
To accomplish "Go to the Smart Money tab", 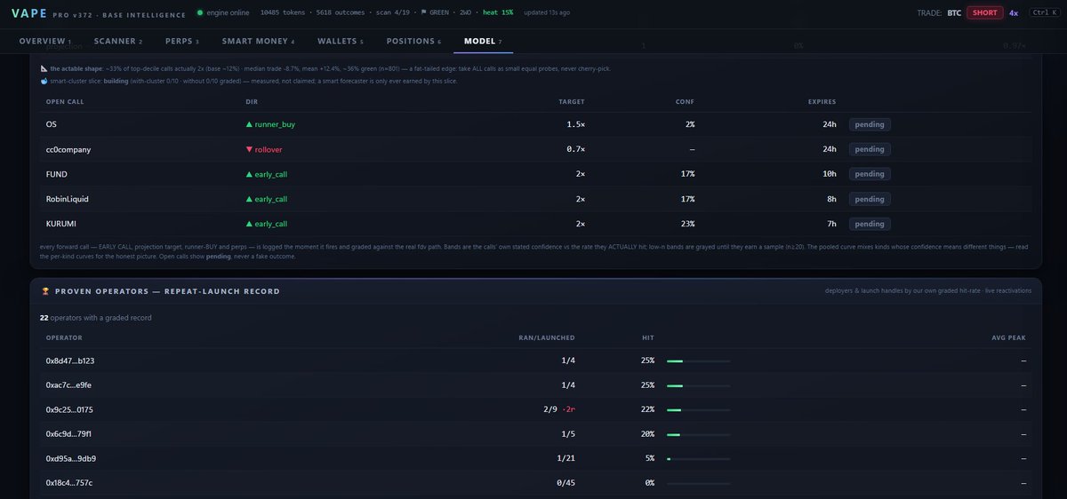I will 258,41.
